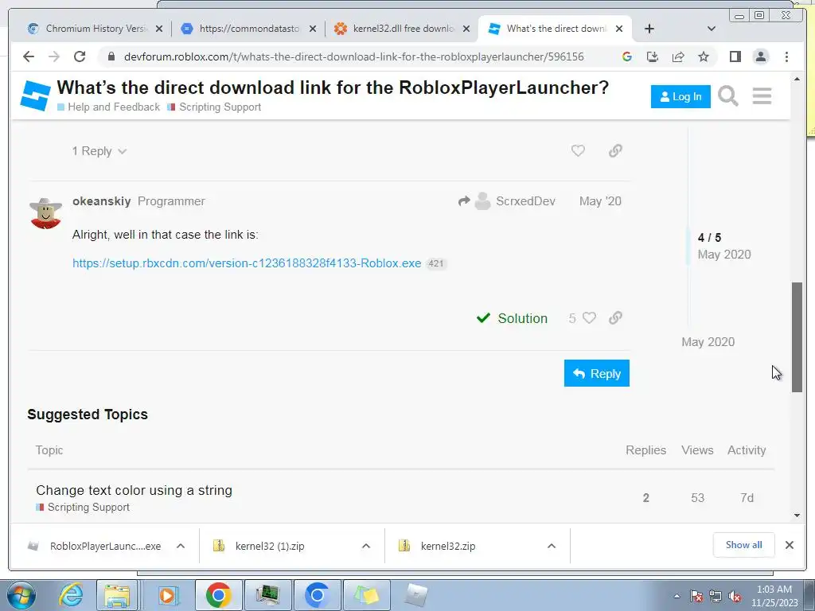
Task: Switch to commondatastorage tab
Action: 249,29
